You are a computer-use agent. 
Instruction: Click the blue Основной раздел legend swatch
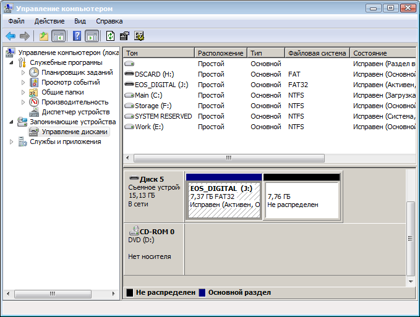(x=202, y=292)
